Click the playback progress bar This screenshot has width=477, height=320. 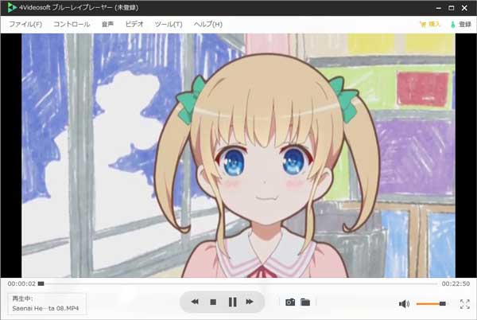[x=237, y=283]
